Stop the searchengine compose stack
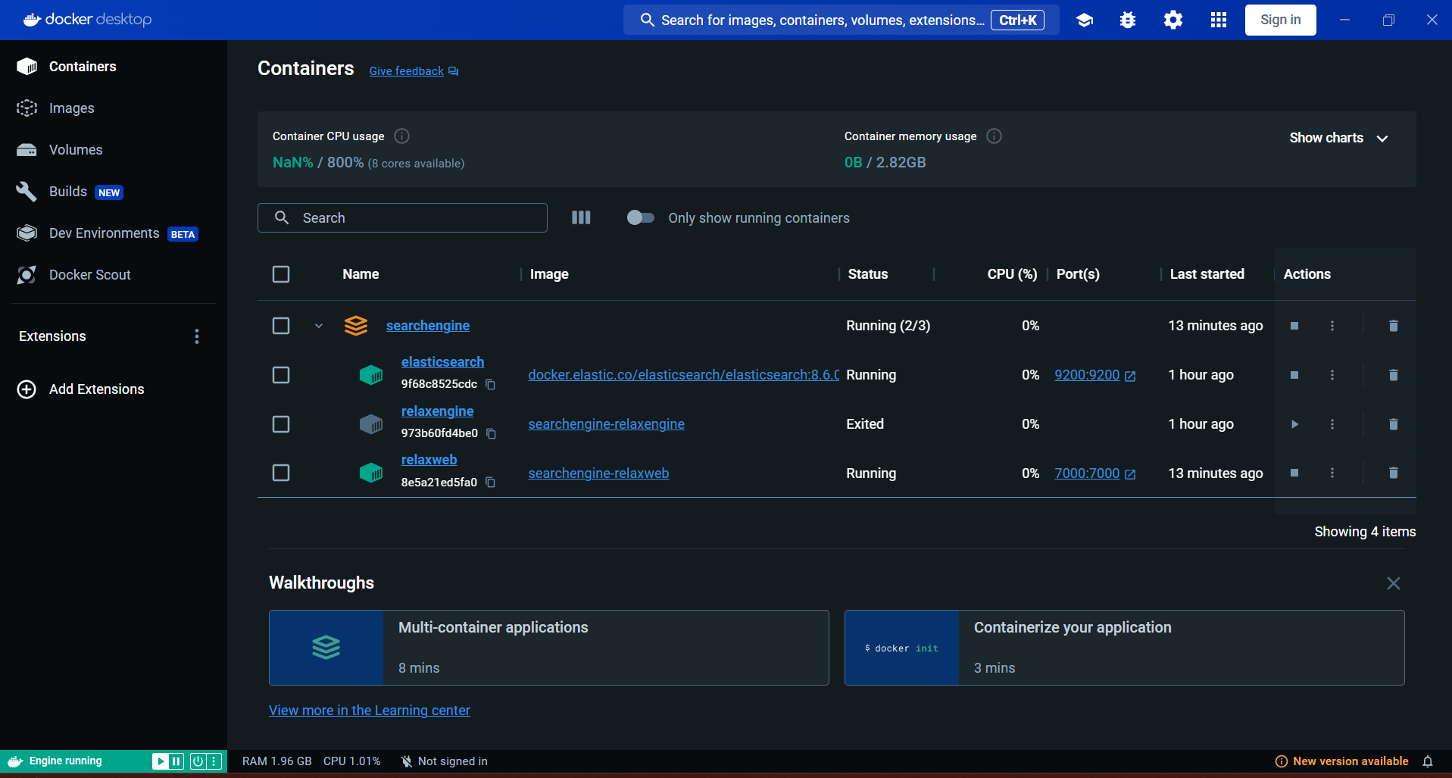Viewport: 1452px width, 778px height. coord(1294,326)
